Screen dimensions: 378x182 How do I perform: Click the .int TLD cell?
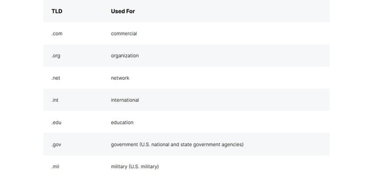(55, 100)
